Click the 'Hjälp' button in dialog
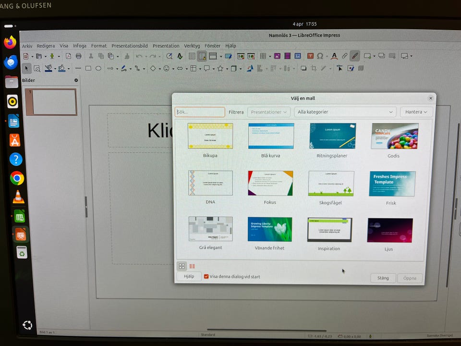 [189, 277]
